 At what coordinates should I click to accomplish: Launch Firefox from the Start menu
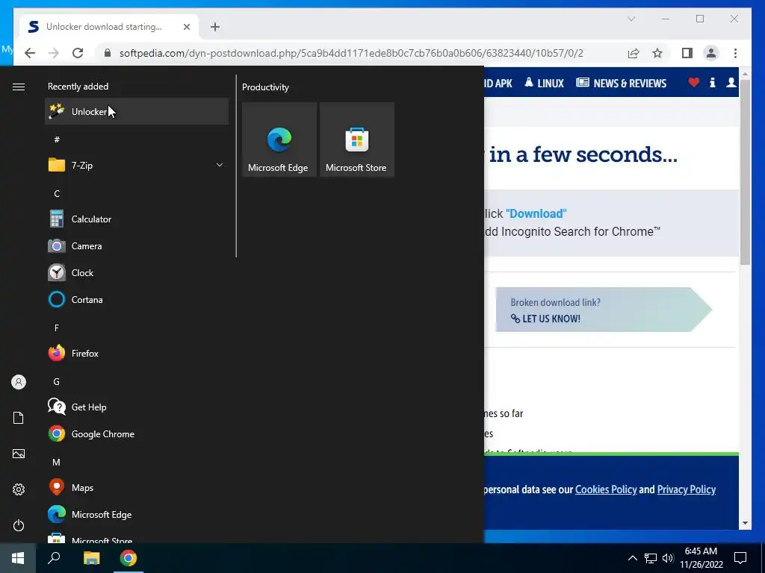tap(137, 353)
